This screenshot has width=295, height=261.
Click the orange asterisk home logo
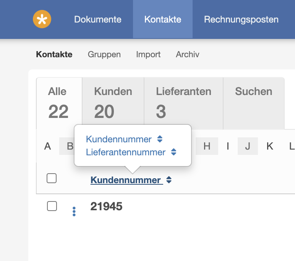click(42, 19)
